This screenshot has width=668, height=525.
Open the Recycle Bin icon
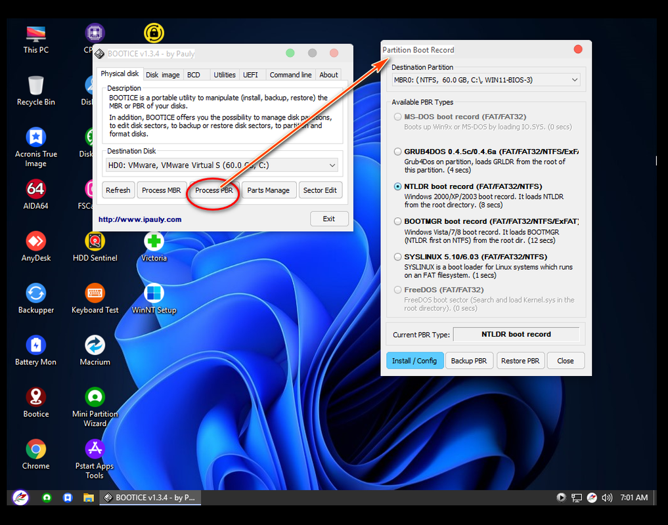pos(35,91)
